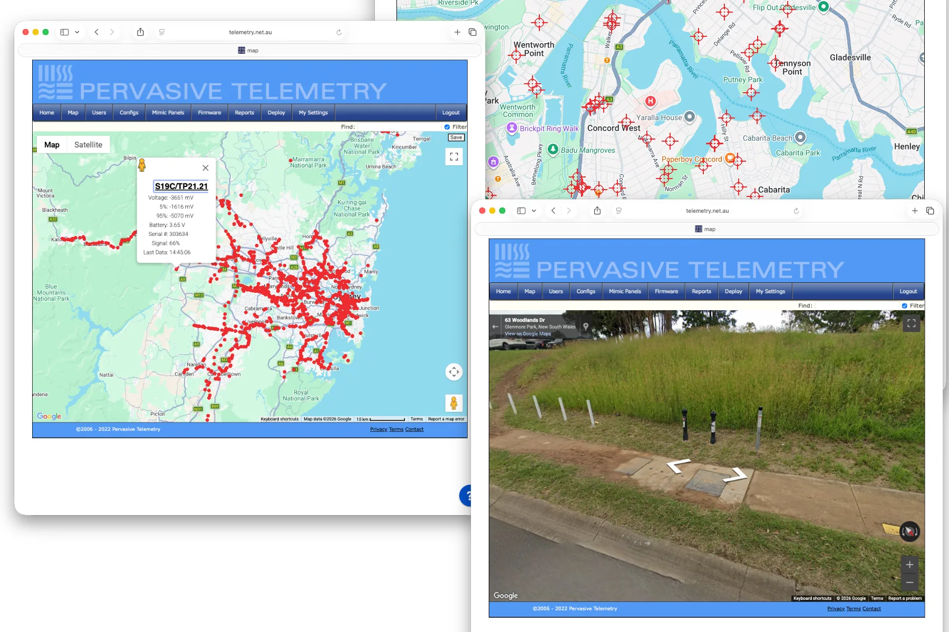Click the Pegman icon in info popup

coord(142,165)
